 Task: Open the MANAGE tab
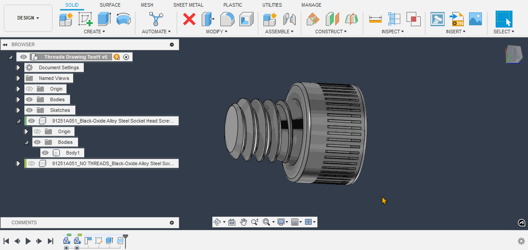[311, 5]
